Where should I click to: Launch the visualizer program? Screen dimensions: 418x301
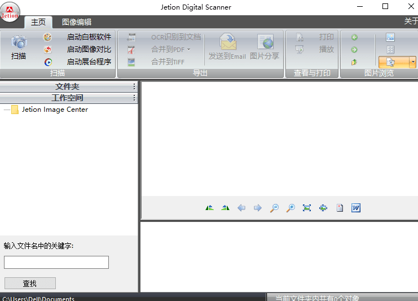(x=89, y=62)
